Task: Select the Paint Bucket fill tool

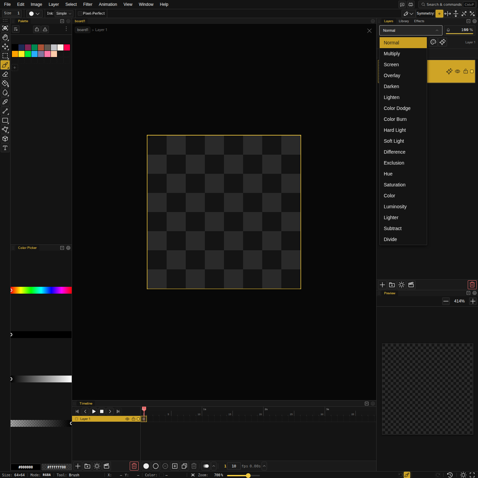Action: tap(5, 83)
